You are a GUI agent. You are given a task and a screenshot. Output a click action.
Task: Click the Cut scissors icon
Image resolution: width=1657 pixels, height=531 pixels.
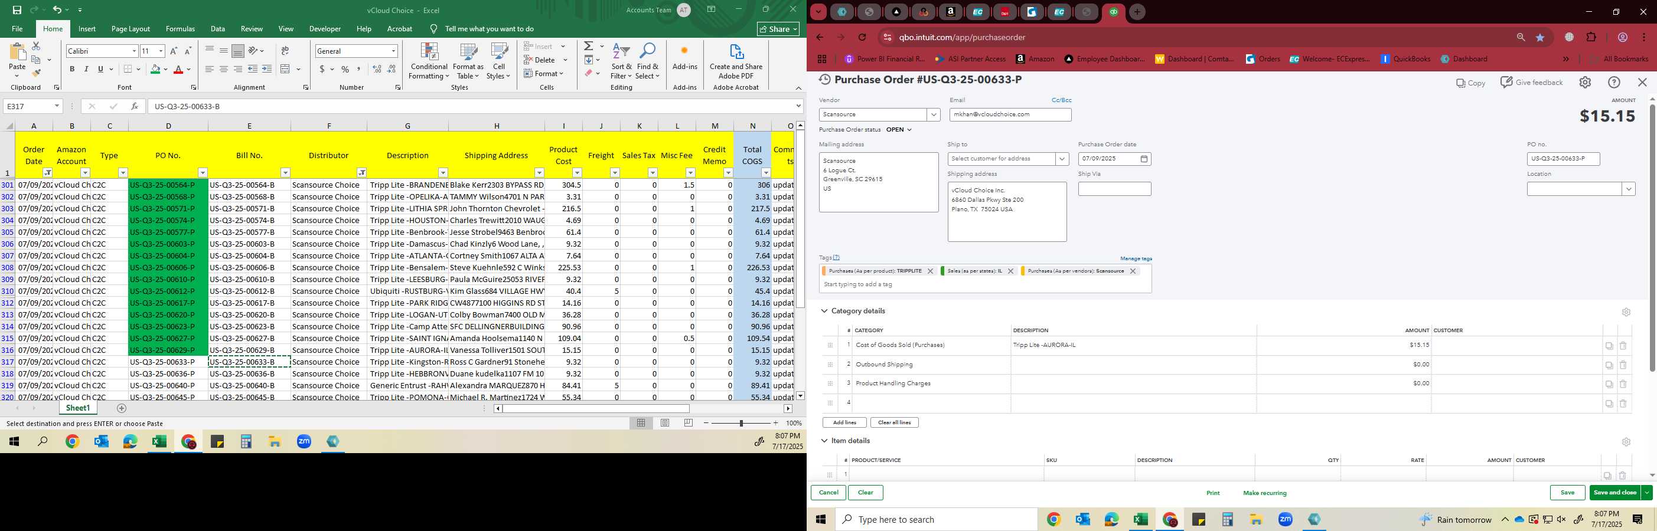click(x=36, y=46)
